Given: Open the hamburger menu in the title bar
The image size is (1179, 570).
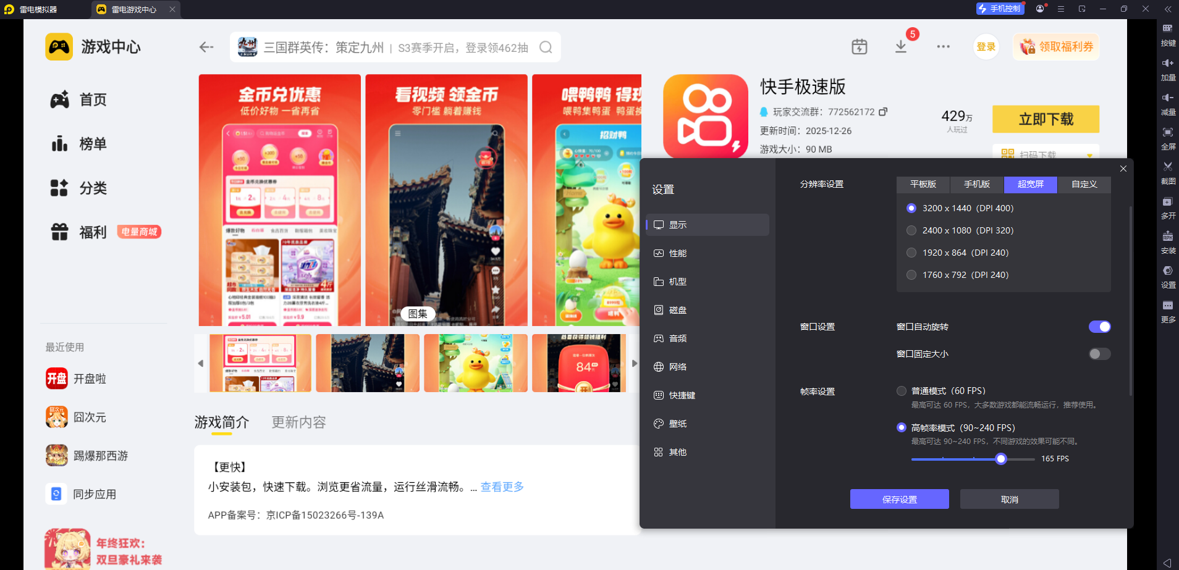Looking at the screenshot, I should tap(1061, 9).
